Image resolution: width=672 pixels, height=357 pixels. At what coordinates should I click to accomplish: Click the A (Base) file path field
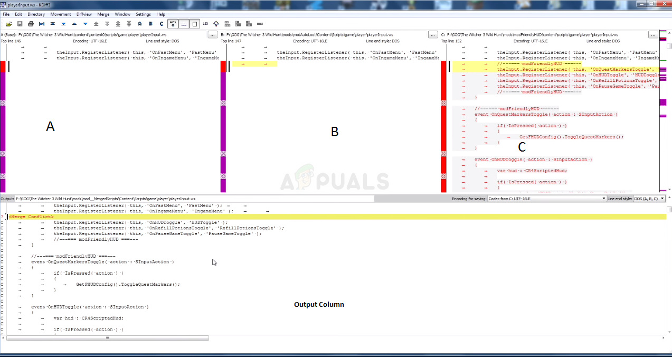pyautogui.click(x=111, y=35)
